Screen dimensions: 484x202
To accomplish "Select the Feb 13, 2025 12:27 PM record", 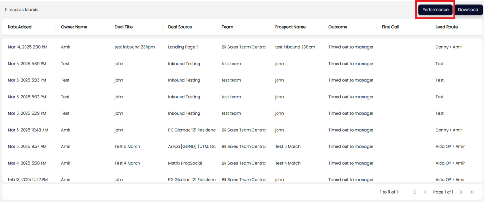I will pyautogui.click(x=27, y=179).
